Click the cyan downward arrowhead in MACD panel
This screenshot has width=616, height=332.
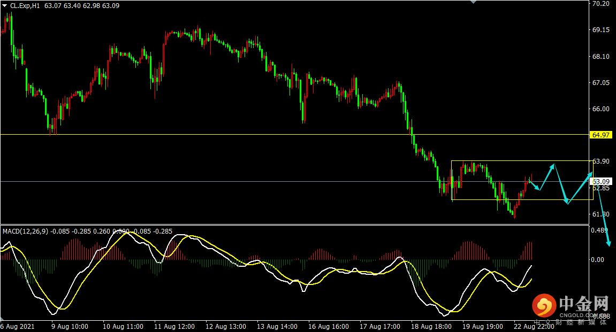tap(609, 244)
